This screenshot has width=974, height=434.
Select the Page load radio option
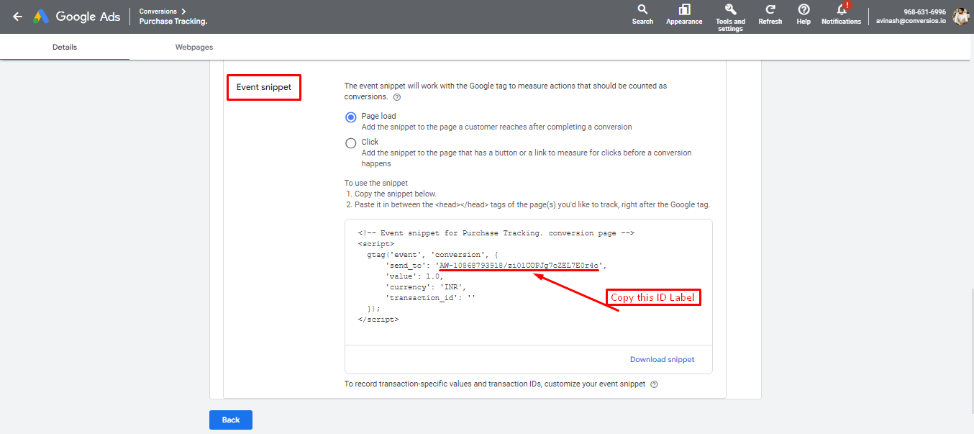(x=351, y=117)
